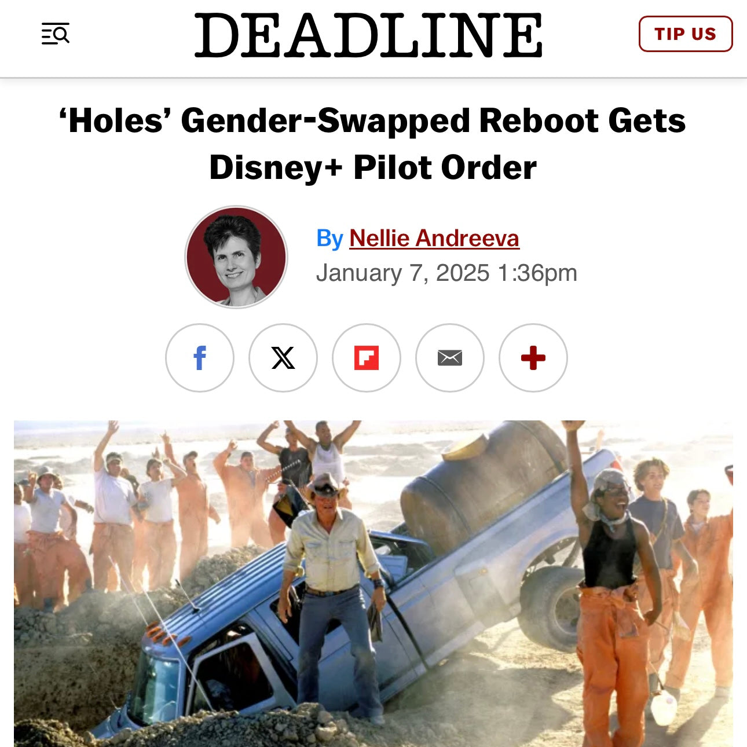This screenshot has width=747, height=747.
Task: Share the article on Facebook
Action: click(200, 358)
